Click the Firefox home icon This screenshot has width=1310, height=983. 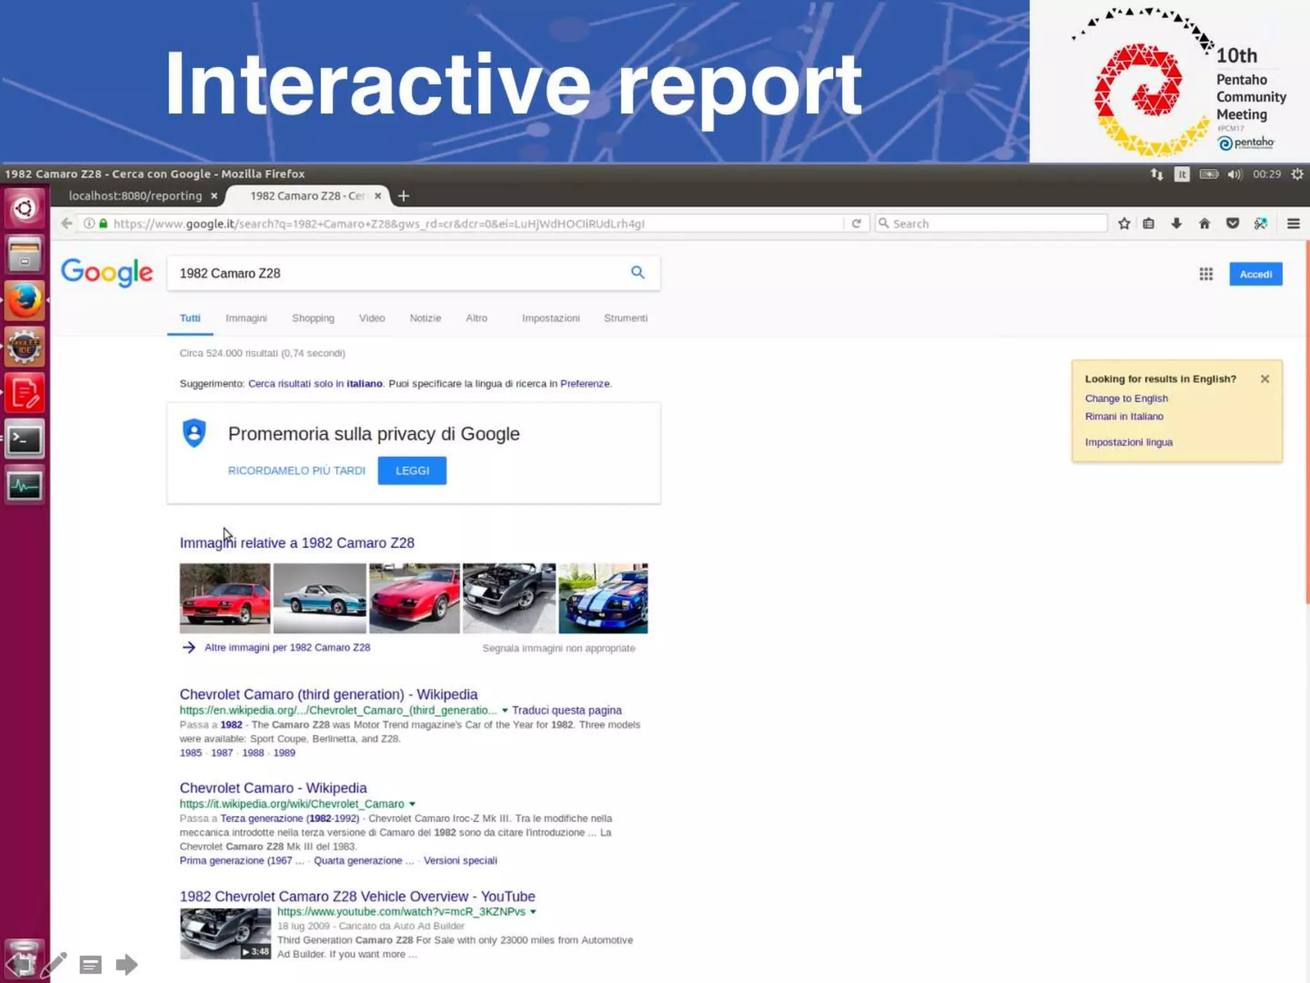click(1204, 223)
